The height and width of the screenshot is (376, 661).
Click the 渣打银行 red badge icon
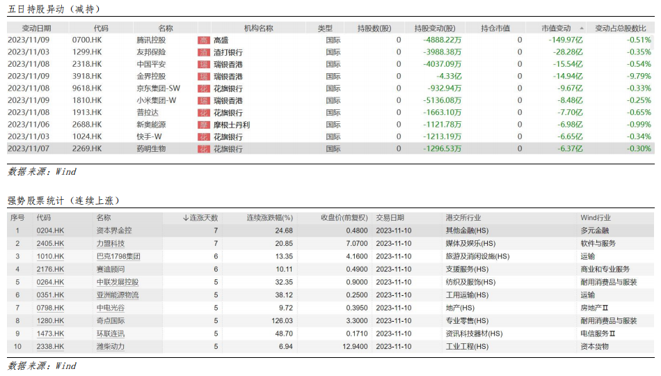click(x=204, y=53)
